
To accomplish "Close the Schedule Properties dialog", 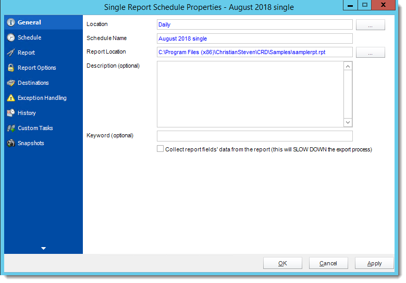I will (383, 5).
